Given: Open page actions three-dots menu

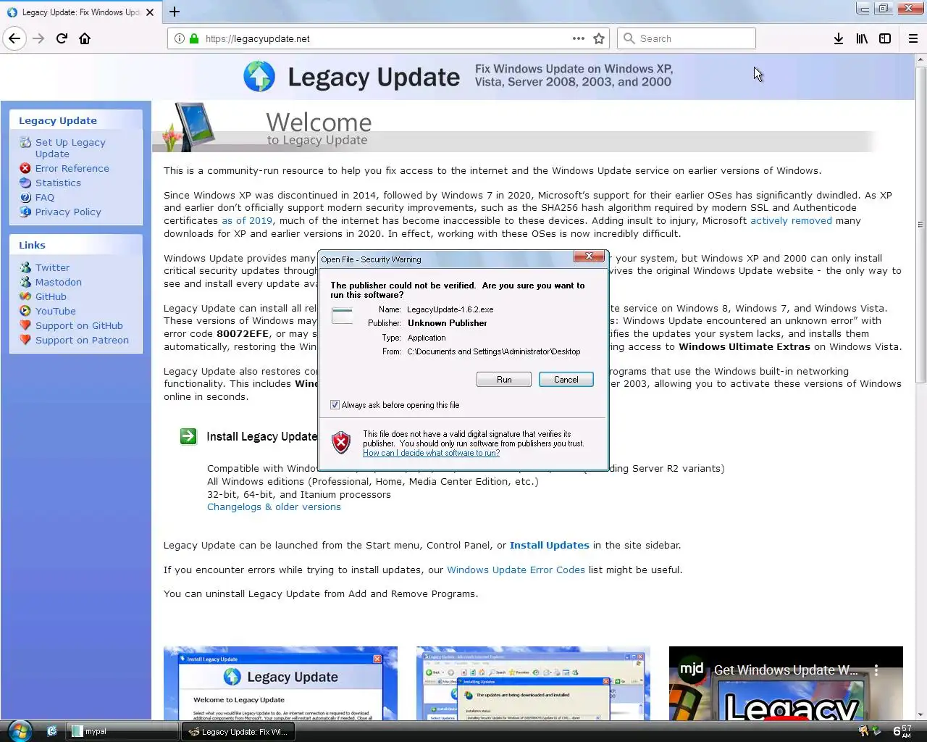Looking at the screenshot, I should pos(578,38).
